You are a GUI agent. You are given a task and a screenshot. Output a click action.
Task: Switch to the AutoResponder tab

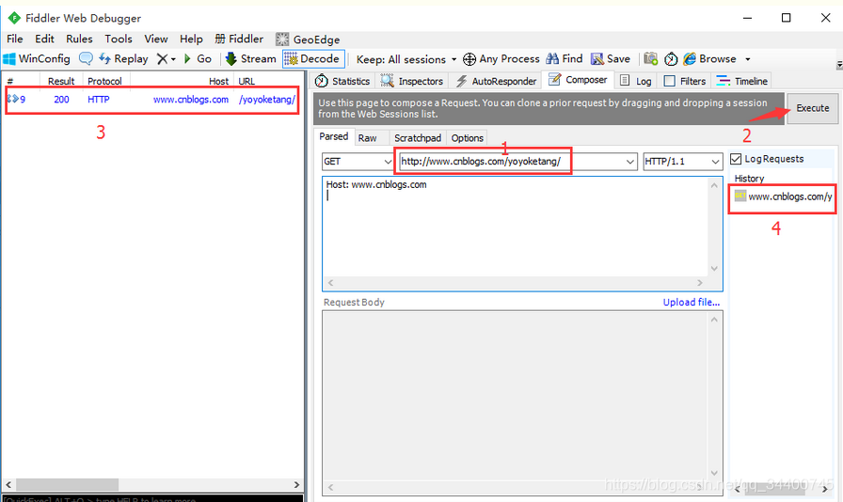[x=496, y=81]
